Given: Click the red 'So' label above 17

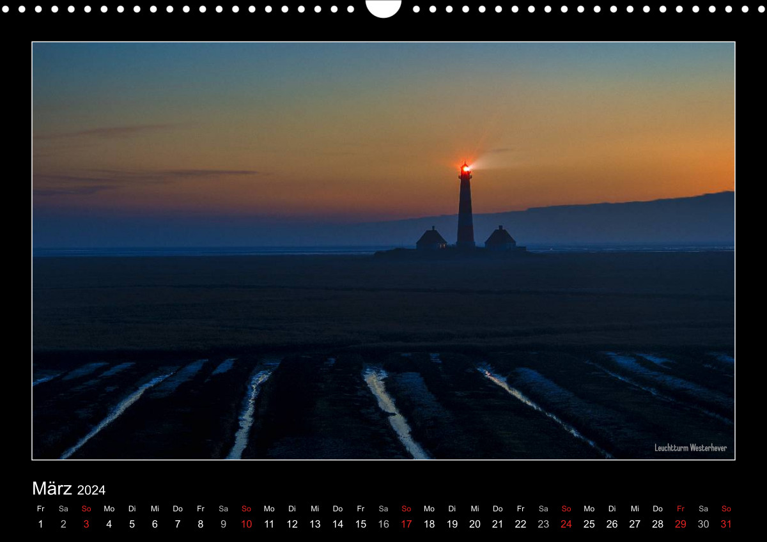Looking at the screenshot, I should click(407, 509).
